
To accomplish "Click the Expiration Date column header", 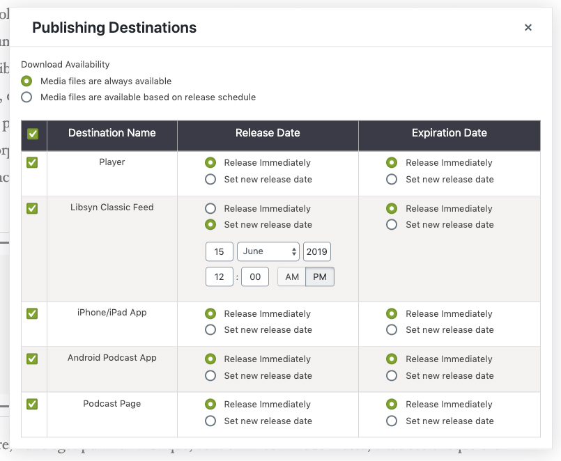I will (x=449, y=133).
